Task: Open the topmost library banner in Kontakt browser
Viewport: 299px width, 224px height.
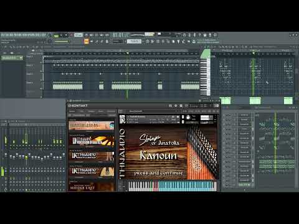Action: point(92,126)
